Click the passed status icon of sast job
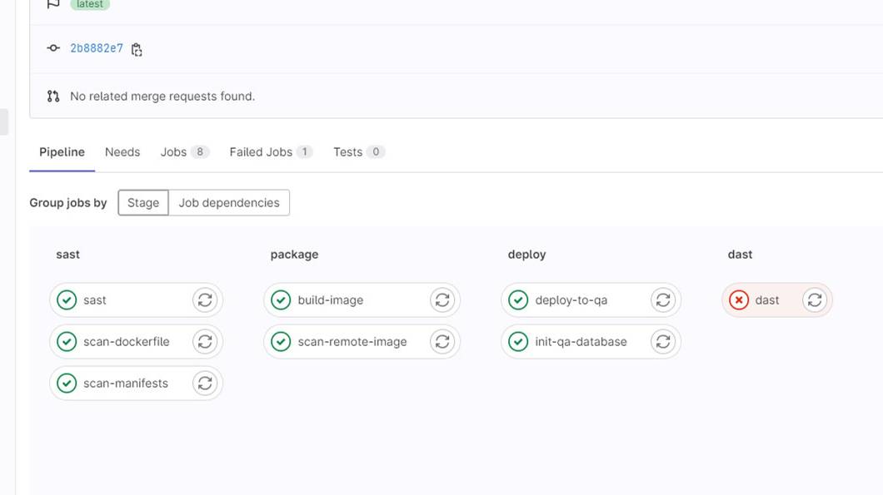The height and width of the screenshot is (495, 883). tap(67, 299)
